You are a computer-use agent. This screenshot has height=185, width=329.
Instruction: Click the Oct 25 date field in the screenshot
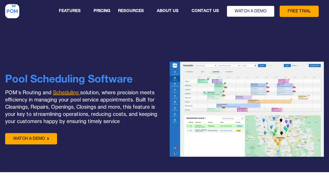[x=249, y=66]
